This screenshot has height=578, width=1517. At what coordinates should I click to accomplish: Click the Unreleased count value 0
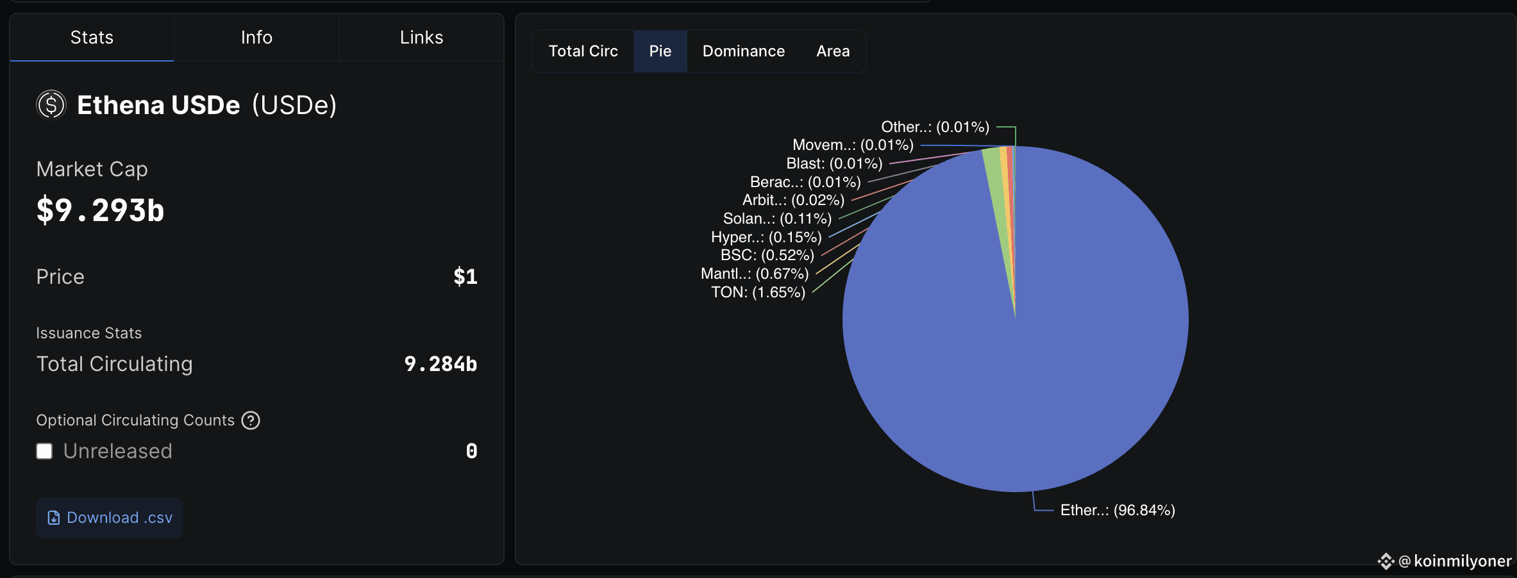tap(472, 451)
